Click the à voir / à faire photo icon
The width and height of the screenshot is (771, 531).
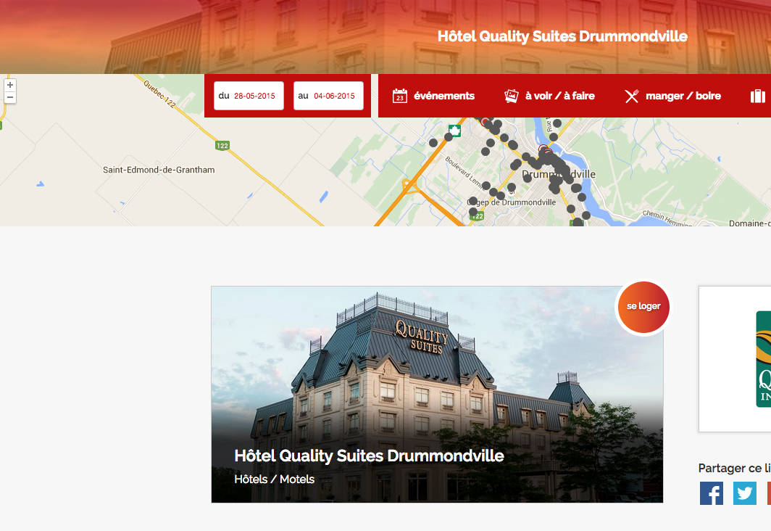(512, 96)
